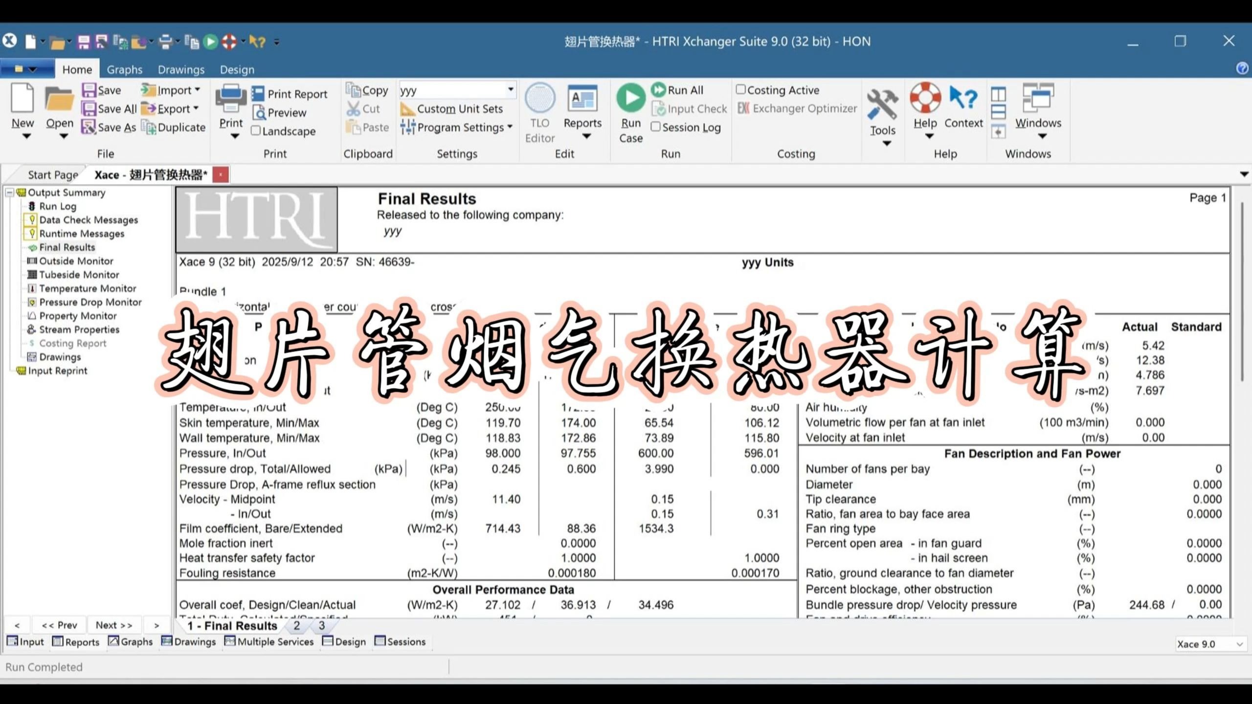Toggle the Session Log checkbox
Image resolution: width=1252 pixels, height=704 pixels.
click(655, 127)
